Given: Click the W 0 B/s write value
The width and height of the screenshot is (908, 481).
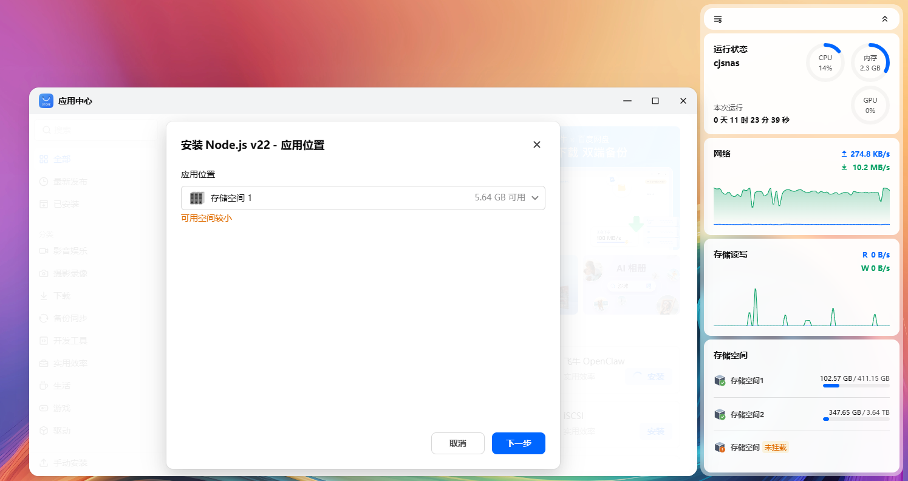Looking at the screenshot, I should pyautogui.click(x=875, y=268).
